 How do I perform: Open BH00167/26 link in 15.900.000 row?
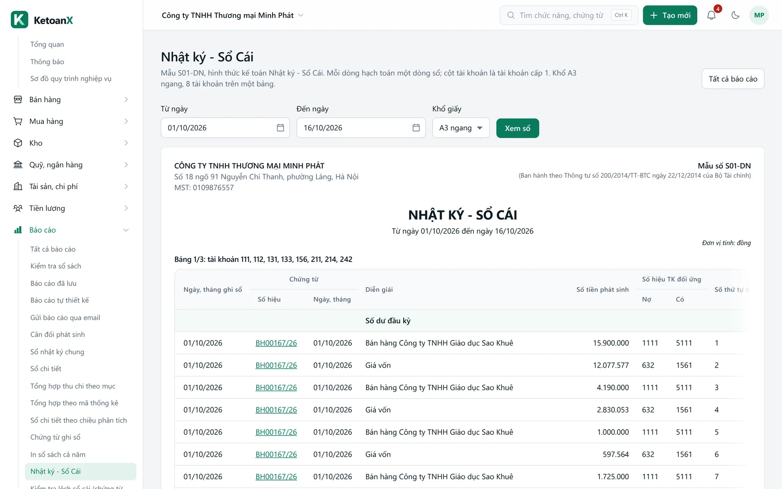276,343
